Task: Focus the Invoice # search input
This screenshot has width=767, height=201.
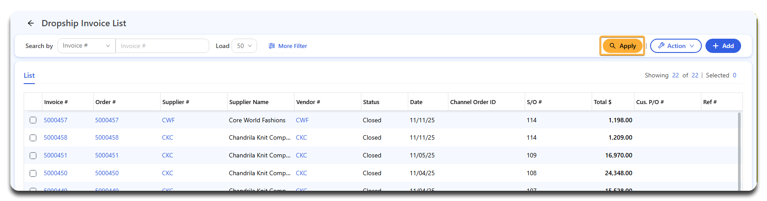Action: click(x=162, y=46)
